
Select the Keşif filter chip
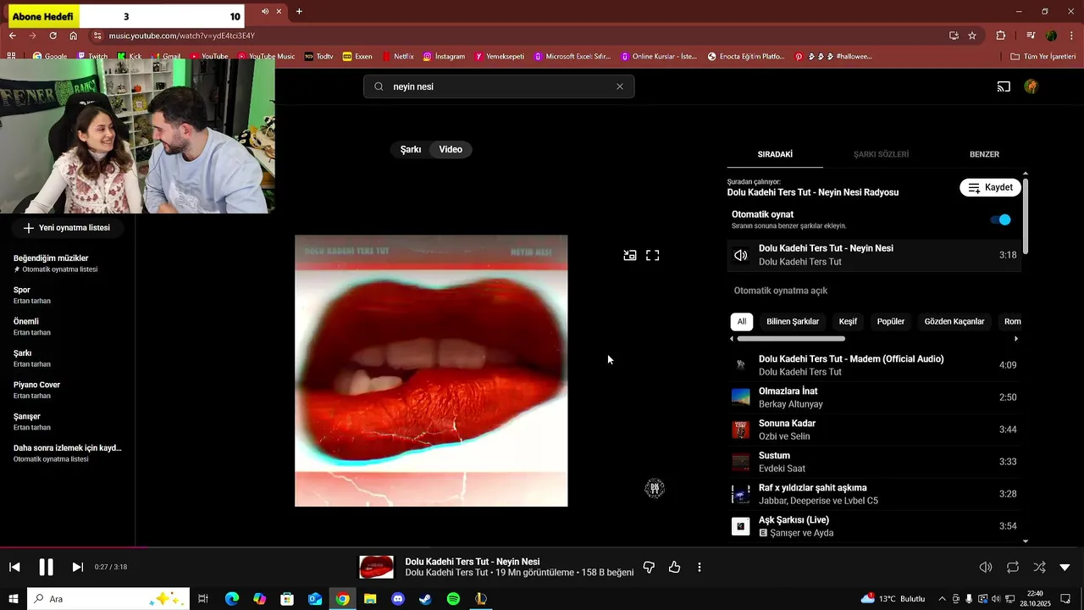[848, 322]
